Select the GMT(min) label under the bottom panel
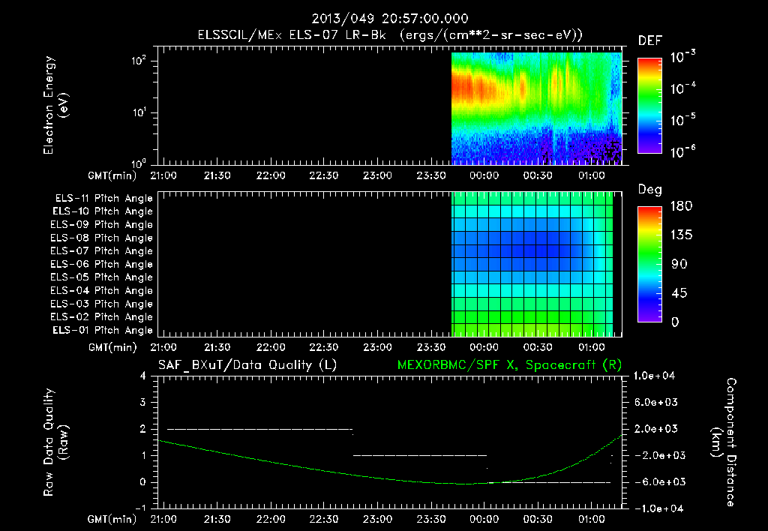Screen dimensions: 768x531 [112, 520]
